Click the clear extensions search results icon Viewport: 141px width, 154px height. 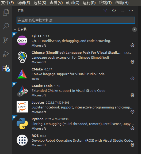pyautogui.click(x=123, y=10)
